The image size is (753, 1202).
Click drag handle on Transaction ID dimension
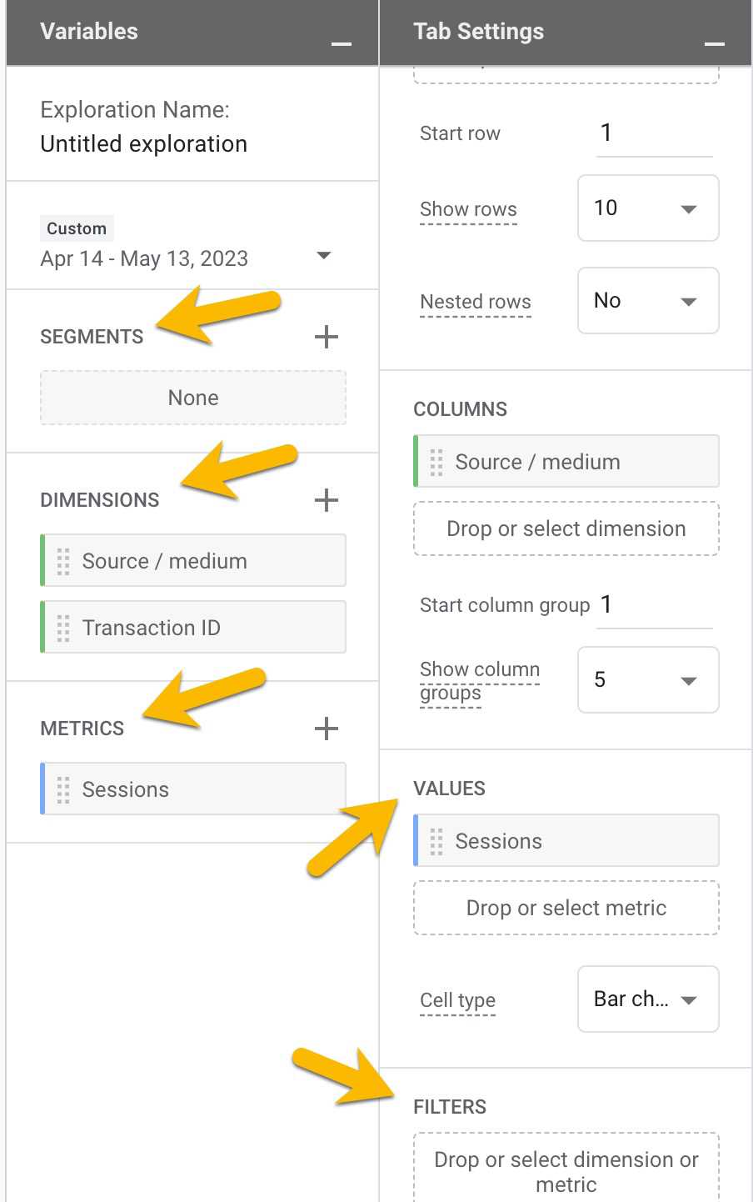pos(63,629)
